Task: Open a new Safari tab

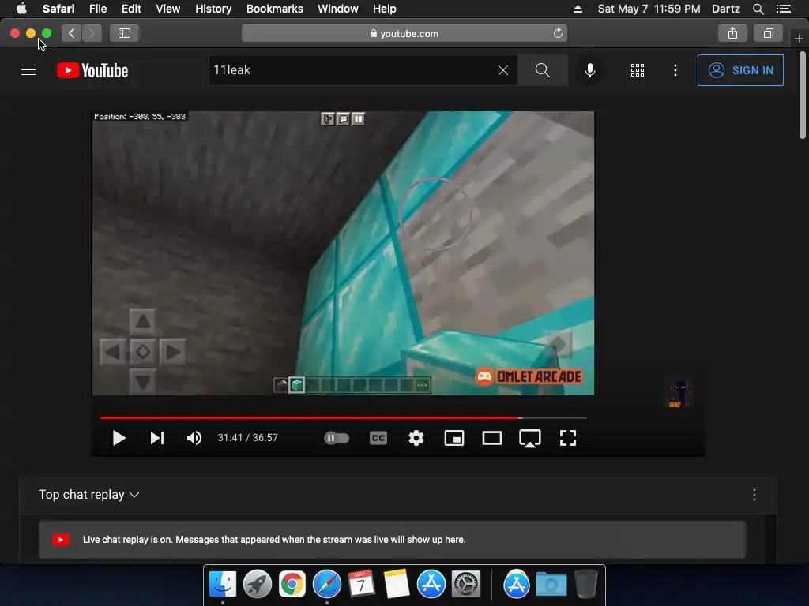Action: point(799,38)
